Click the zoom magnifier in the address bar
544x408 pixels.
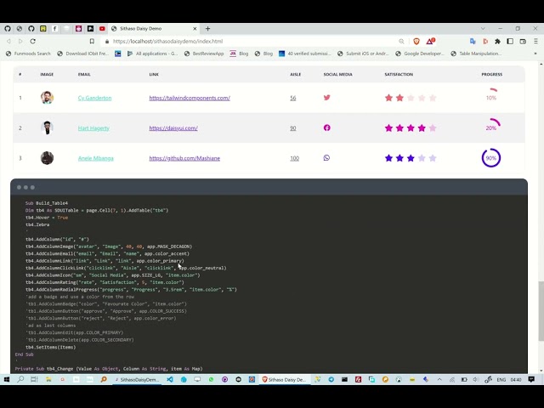pos(401,42)
